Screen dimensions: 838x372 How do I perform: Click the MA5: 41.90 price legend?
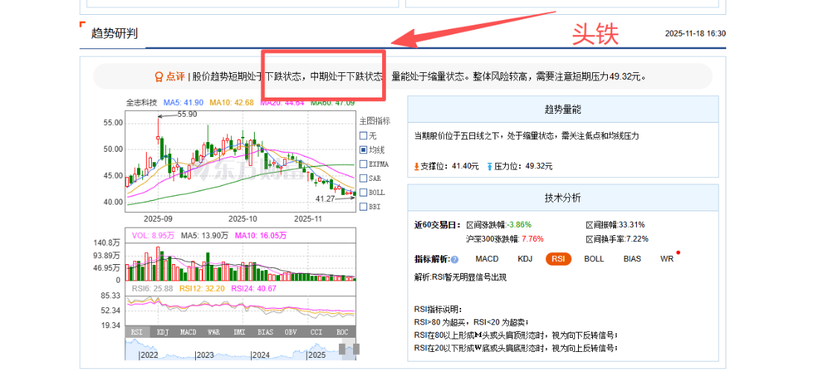pyautogui.click(x=183, y=103)
